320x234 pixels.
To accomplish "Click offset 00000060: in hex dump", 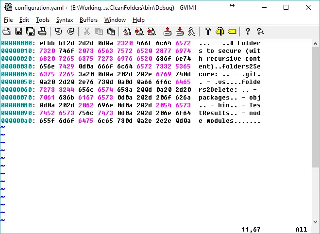I will click(18, 89).
